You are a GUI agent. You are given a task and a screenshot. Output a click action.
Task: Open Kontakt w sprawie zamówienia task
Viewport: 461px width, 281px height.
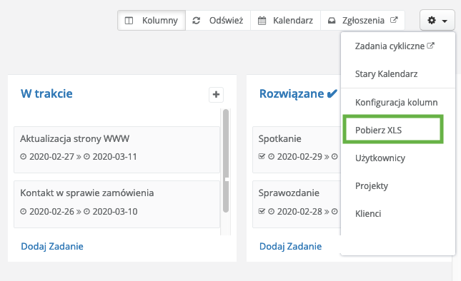pyautogui.click(x=117, y=204)
